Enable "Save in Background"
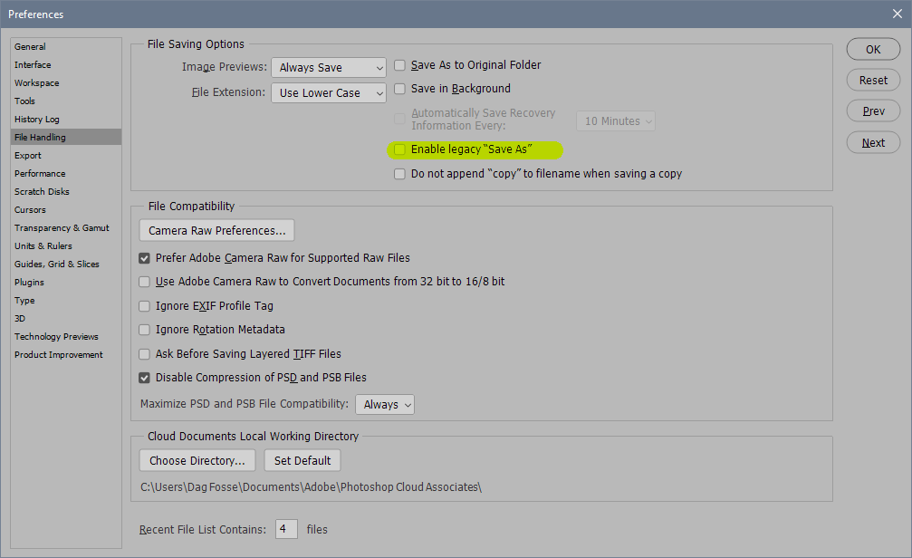Screen dimensions: 912x558 tap(399, 89)
